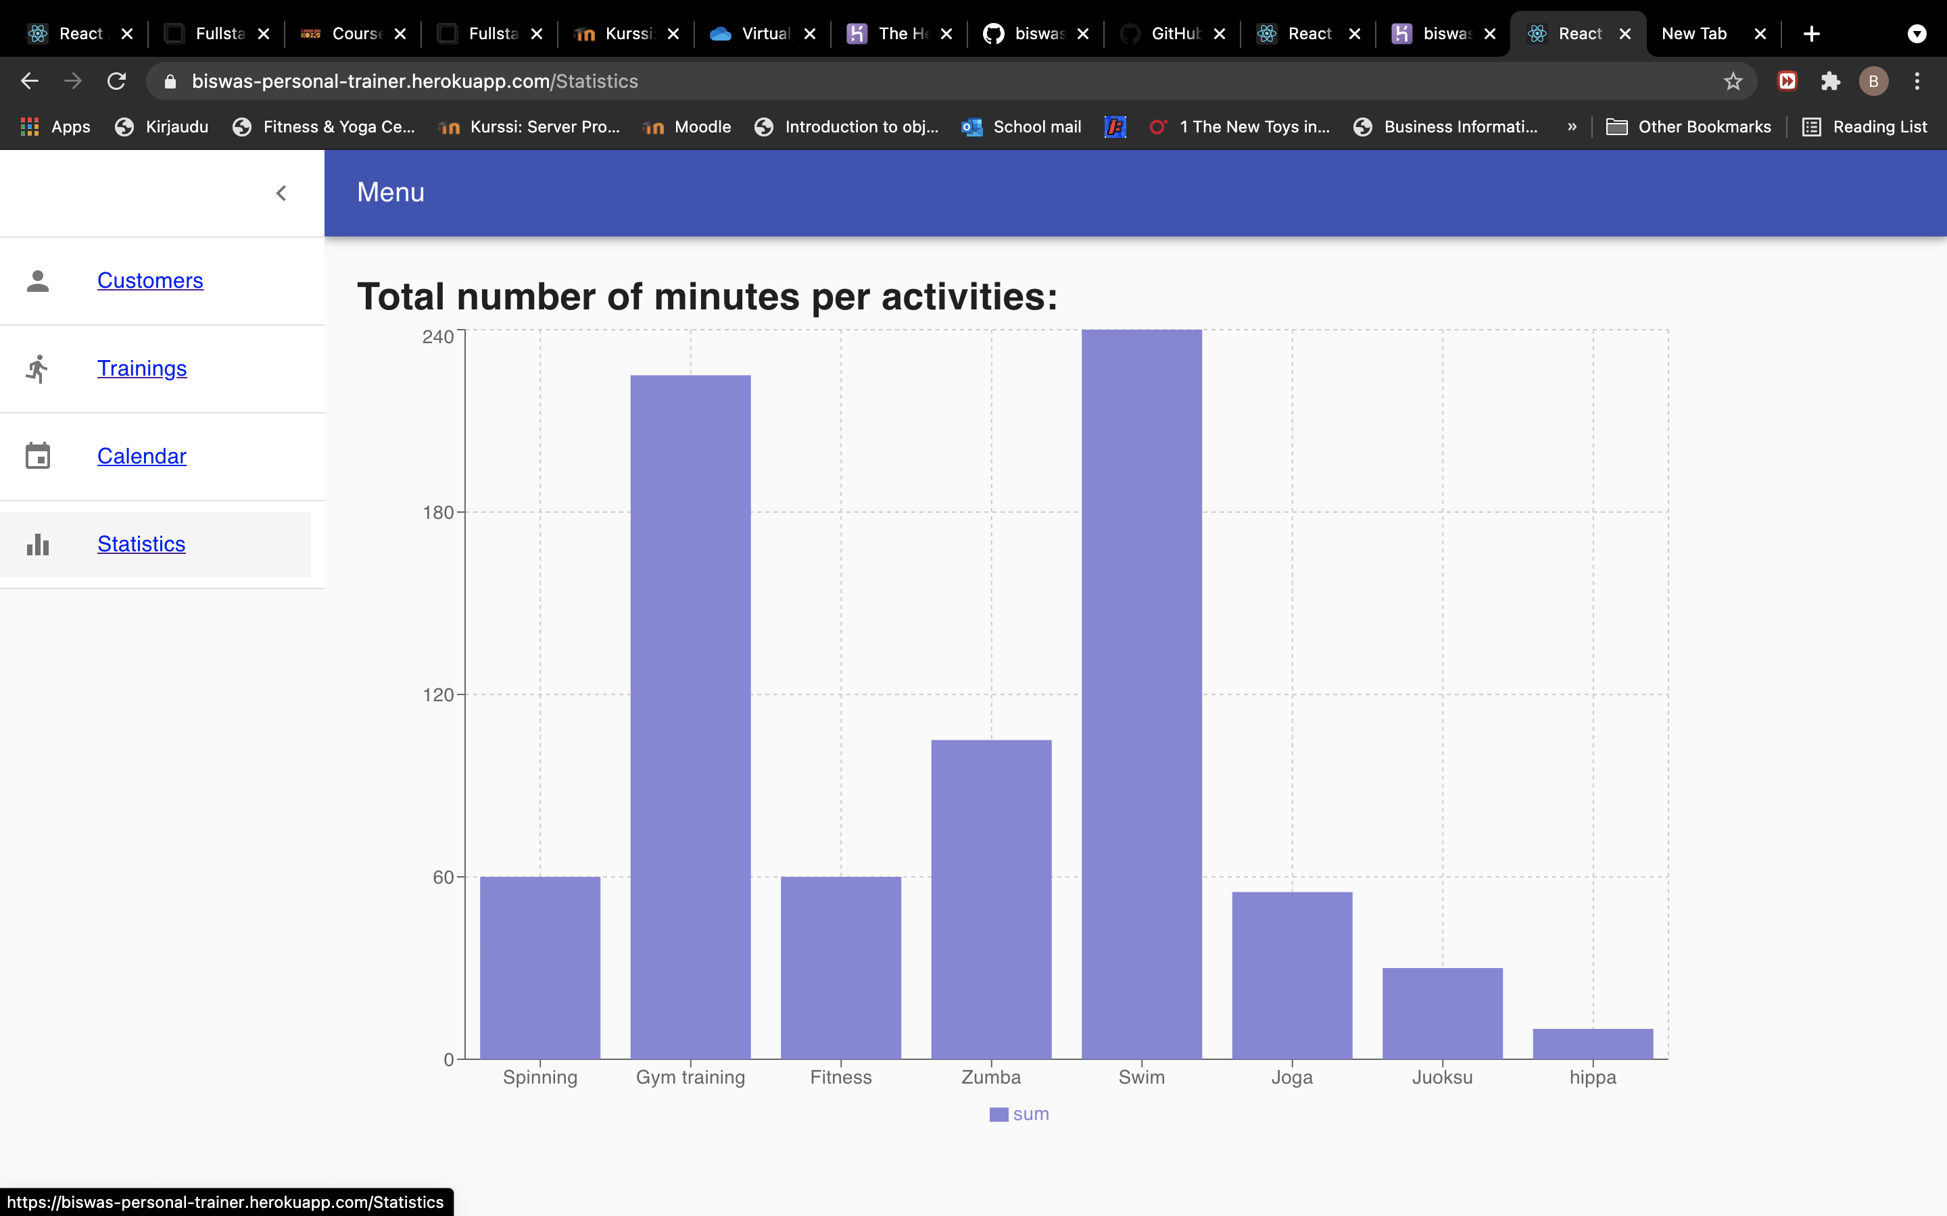Open the Business Informati... bookmark
Viewport: 1947px width, 1216px height.
1446,126
